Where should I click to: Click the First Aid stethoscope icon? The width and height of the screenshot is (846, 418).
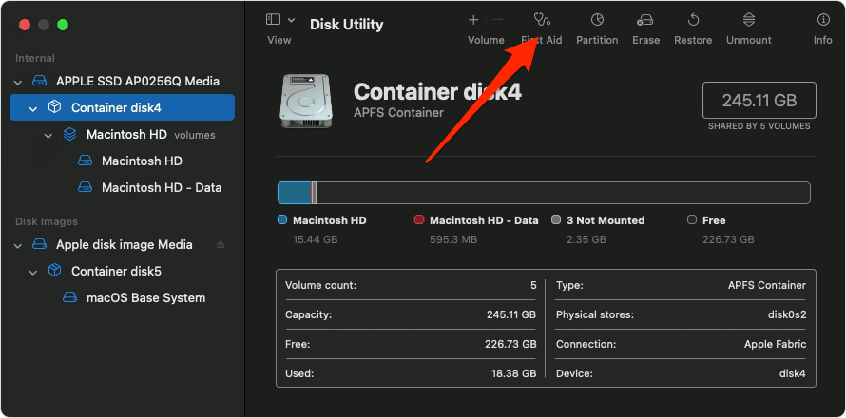pos(543,20)
